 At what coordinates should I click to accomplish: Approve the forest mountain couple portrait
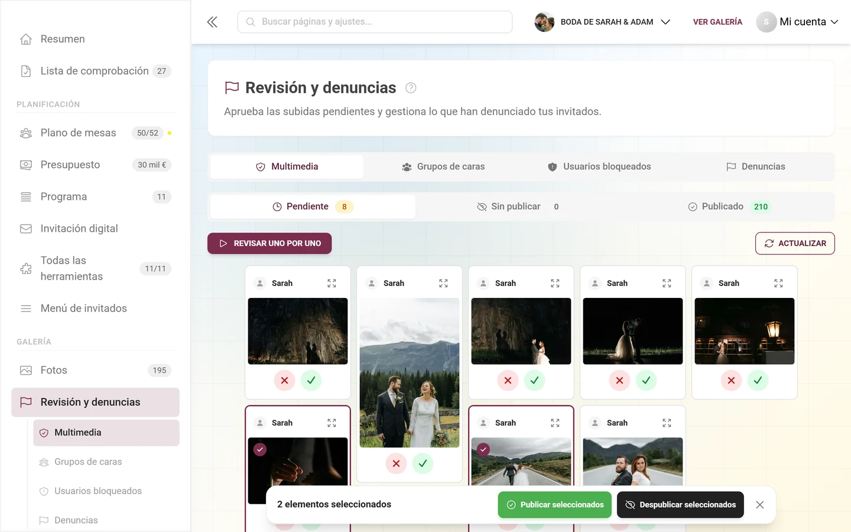(423, 463)
